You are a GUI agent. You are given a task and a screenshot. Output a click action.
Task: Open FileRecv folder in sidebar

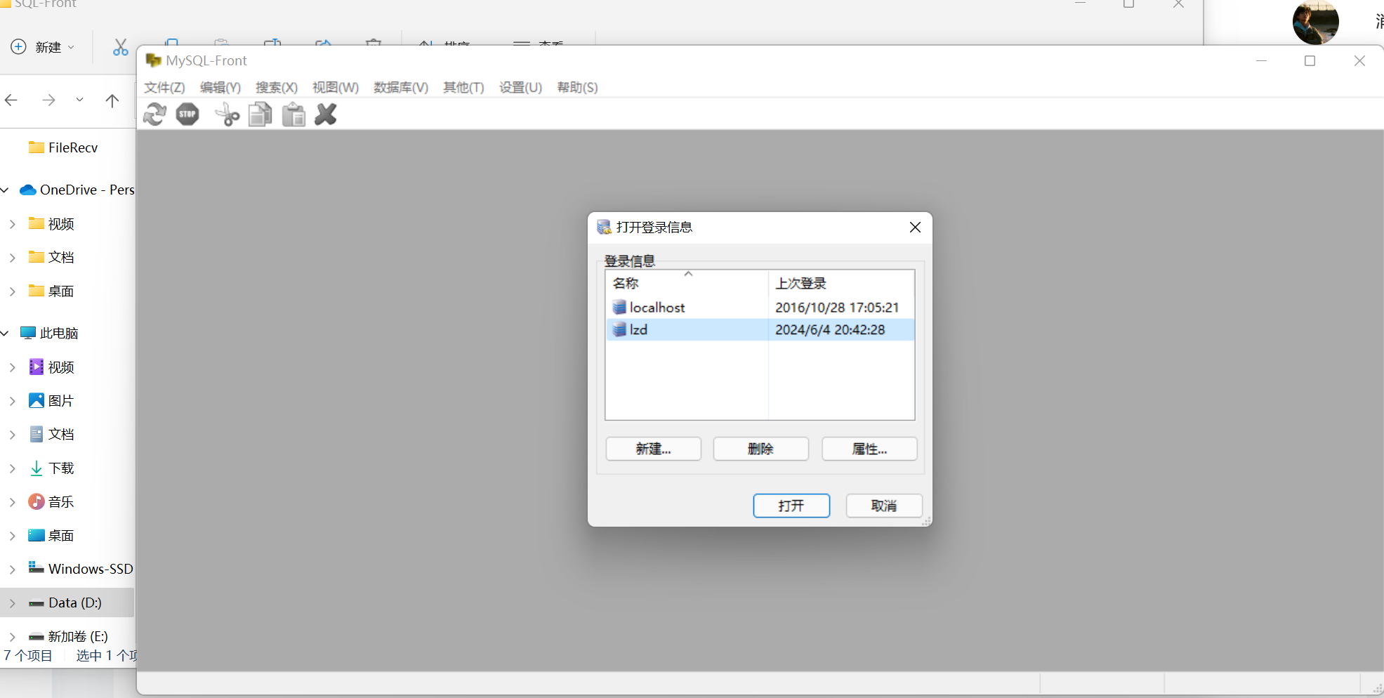tap(67, 147)
